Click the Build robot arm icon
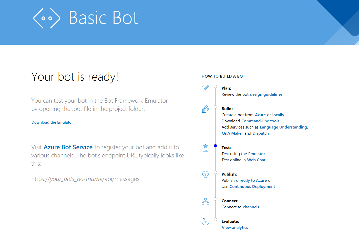 (206, 109)
